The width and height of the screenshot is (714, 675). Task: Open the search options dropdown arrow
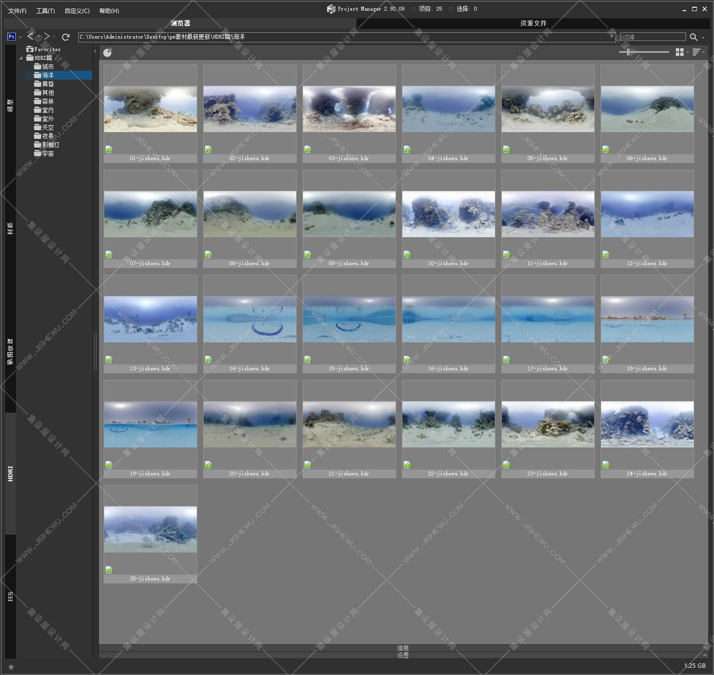703,38
